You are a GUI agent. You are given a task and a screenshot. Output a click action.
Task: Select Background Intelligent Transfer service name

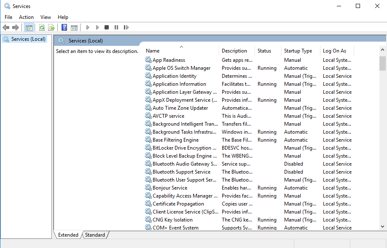tap(185, 124)
